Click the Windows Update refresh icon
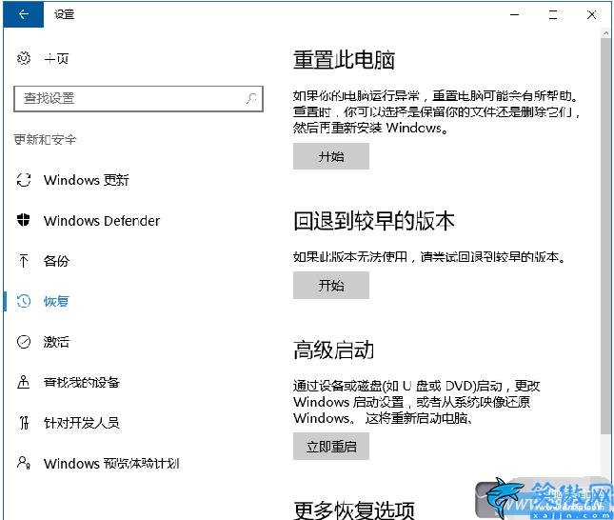 (x=24, y=180)
